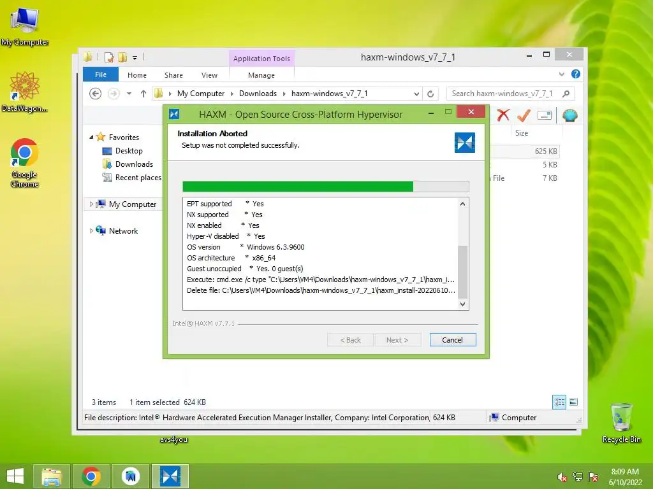Expand the ribbon with the chevron
The image size is (653, 489).
561,74
